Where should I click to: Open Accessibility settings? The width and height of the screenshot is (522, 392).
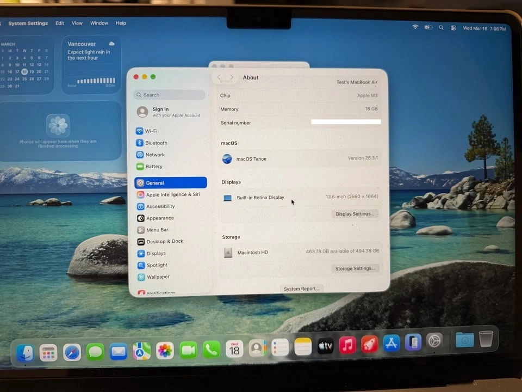pyautogui.click(x=160, y=206)
